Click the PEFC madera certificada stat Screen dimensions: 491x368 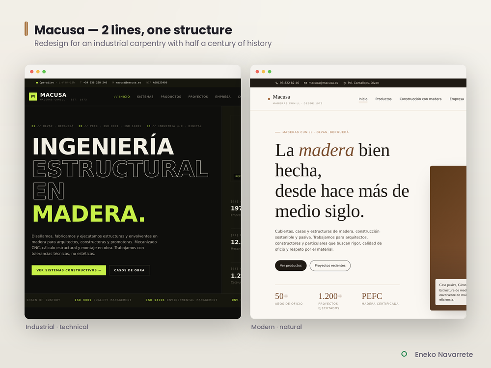380,298
